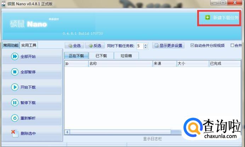Click the 硕鼠 Nano app icon in title bar

(4, 4)
